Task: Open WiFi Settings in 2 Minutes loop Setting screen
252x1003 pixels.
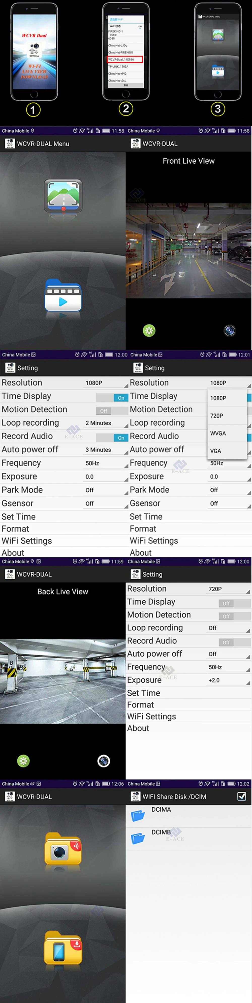Action: tap(64, 541)
